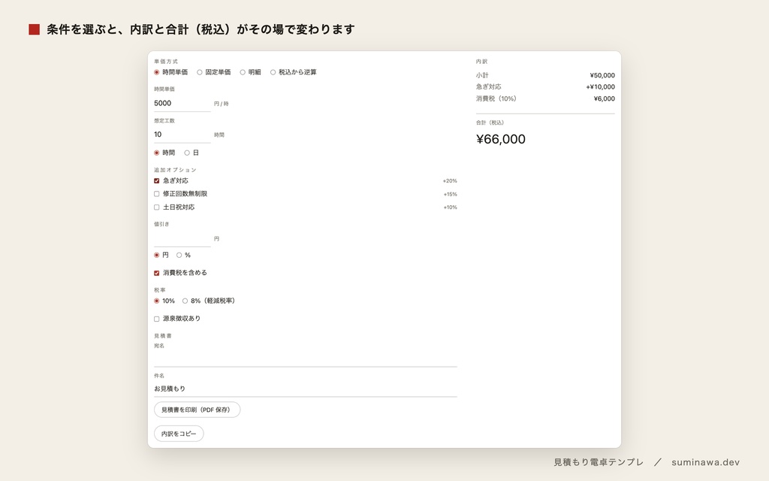Click the 小計 value ¥50,000

tap(602, 76)
